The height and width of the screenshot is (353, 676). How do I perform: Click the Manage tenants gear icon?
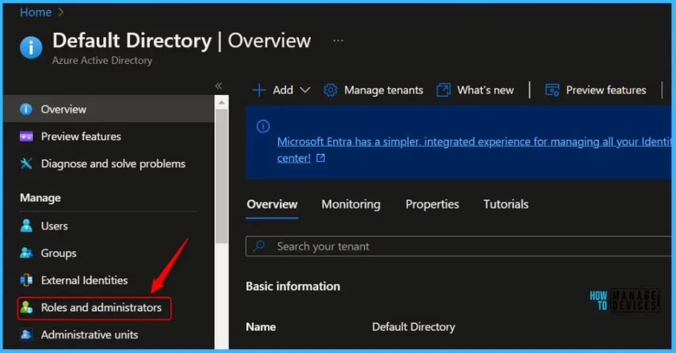point(330,90)
